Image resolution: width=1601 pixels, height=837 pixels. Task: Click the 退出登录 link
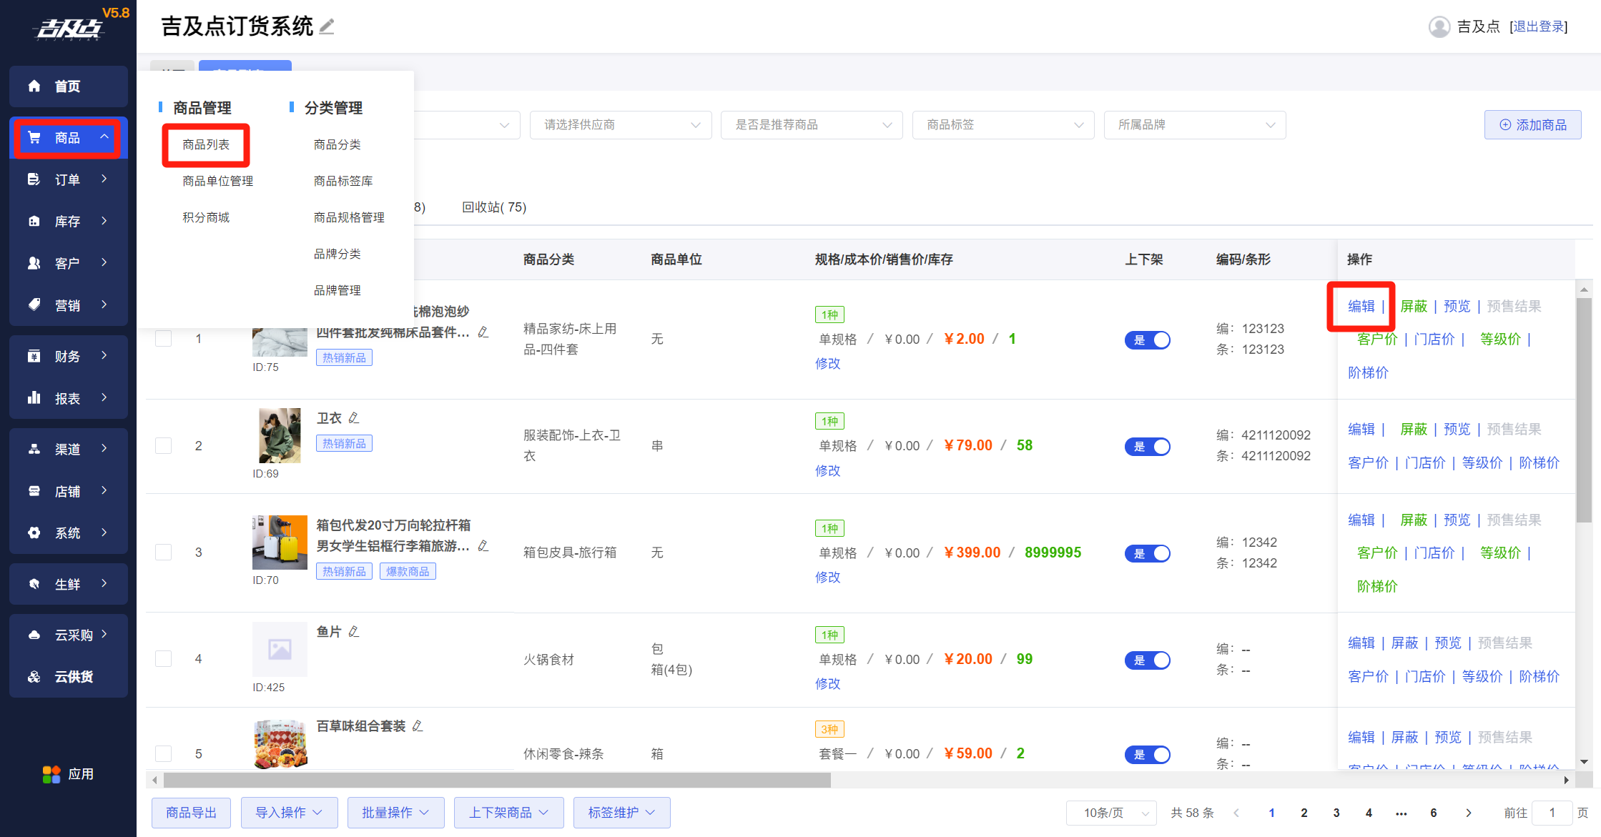[x=1538, y=27]
